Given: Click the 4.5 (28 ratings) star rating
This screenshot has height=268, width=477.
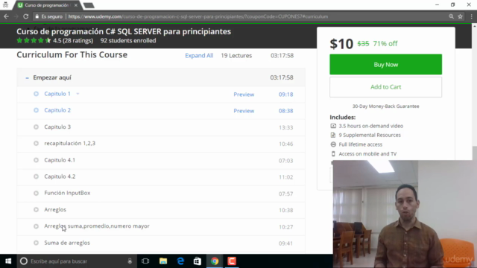Looking at the screenshot, I should coord(54,40).
